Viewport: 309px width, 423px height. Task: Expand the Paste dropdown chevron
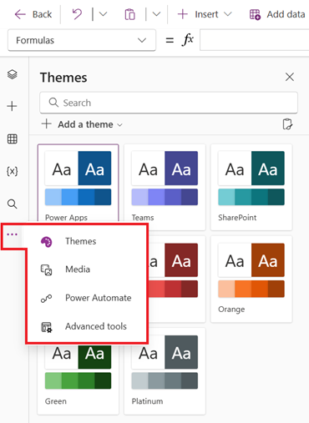click(x=156, y=14)
